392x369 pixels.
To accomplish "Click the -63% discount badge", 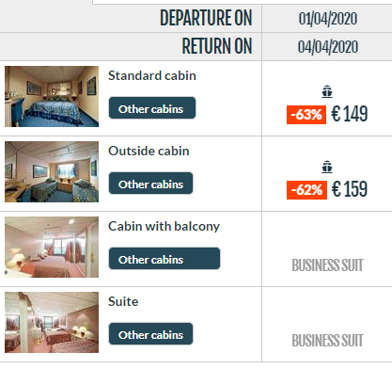I will [x=306, y=115].
